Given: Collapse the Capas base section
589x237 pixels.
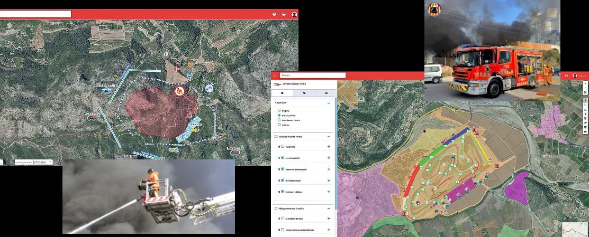Looking at the screenshot, I should click(x=329, y=103).
